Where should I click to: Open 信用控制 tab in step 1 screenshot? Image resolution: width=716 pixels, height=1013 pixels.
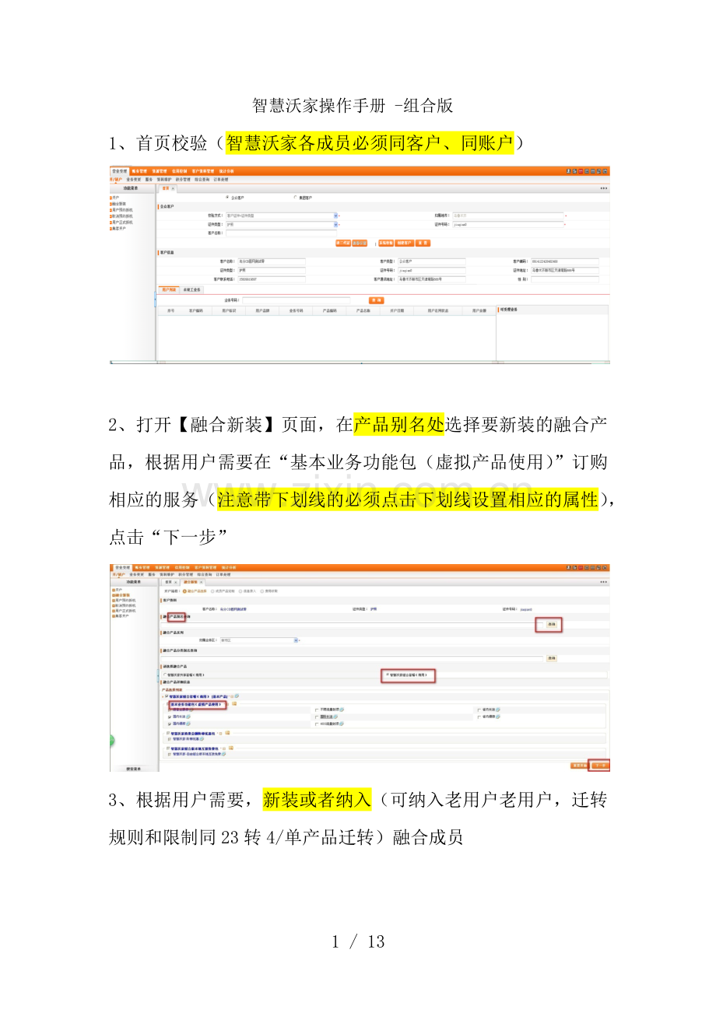pos(180,171)
